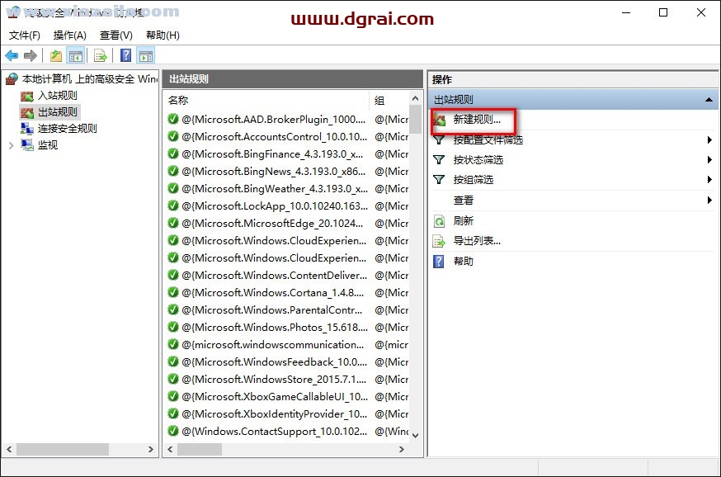Image resolution: width=721 pixels, height=477 pixels.
Task: Sort the list by the 组 column header
Action: pyautogui.click(x=379, y=100)
